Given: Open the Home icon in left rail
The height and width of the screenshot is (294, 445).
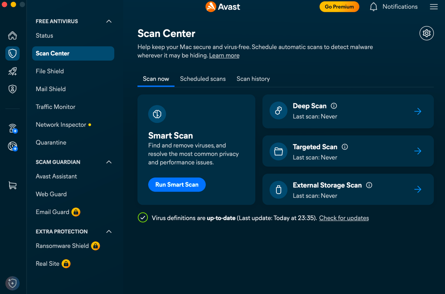Looking at the screenshot, I should (13, 36).
